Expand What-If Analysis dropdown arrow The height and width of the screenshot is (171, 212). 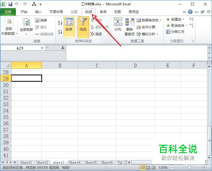(157, 34)
